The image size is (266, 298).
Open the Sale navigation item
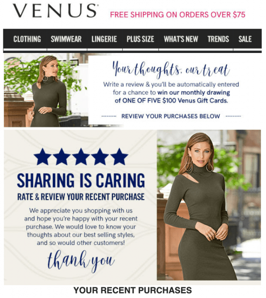tap(245, 39)
